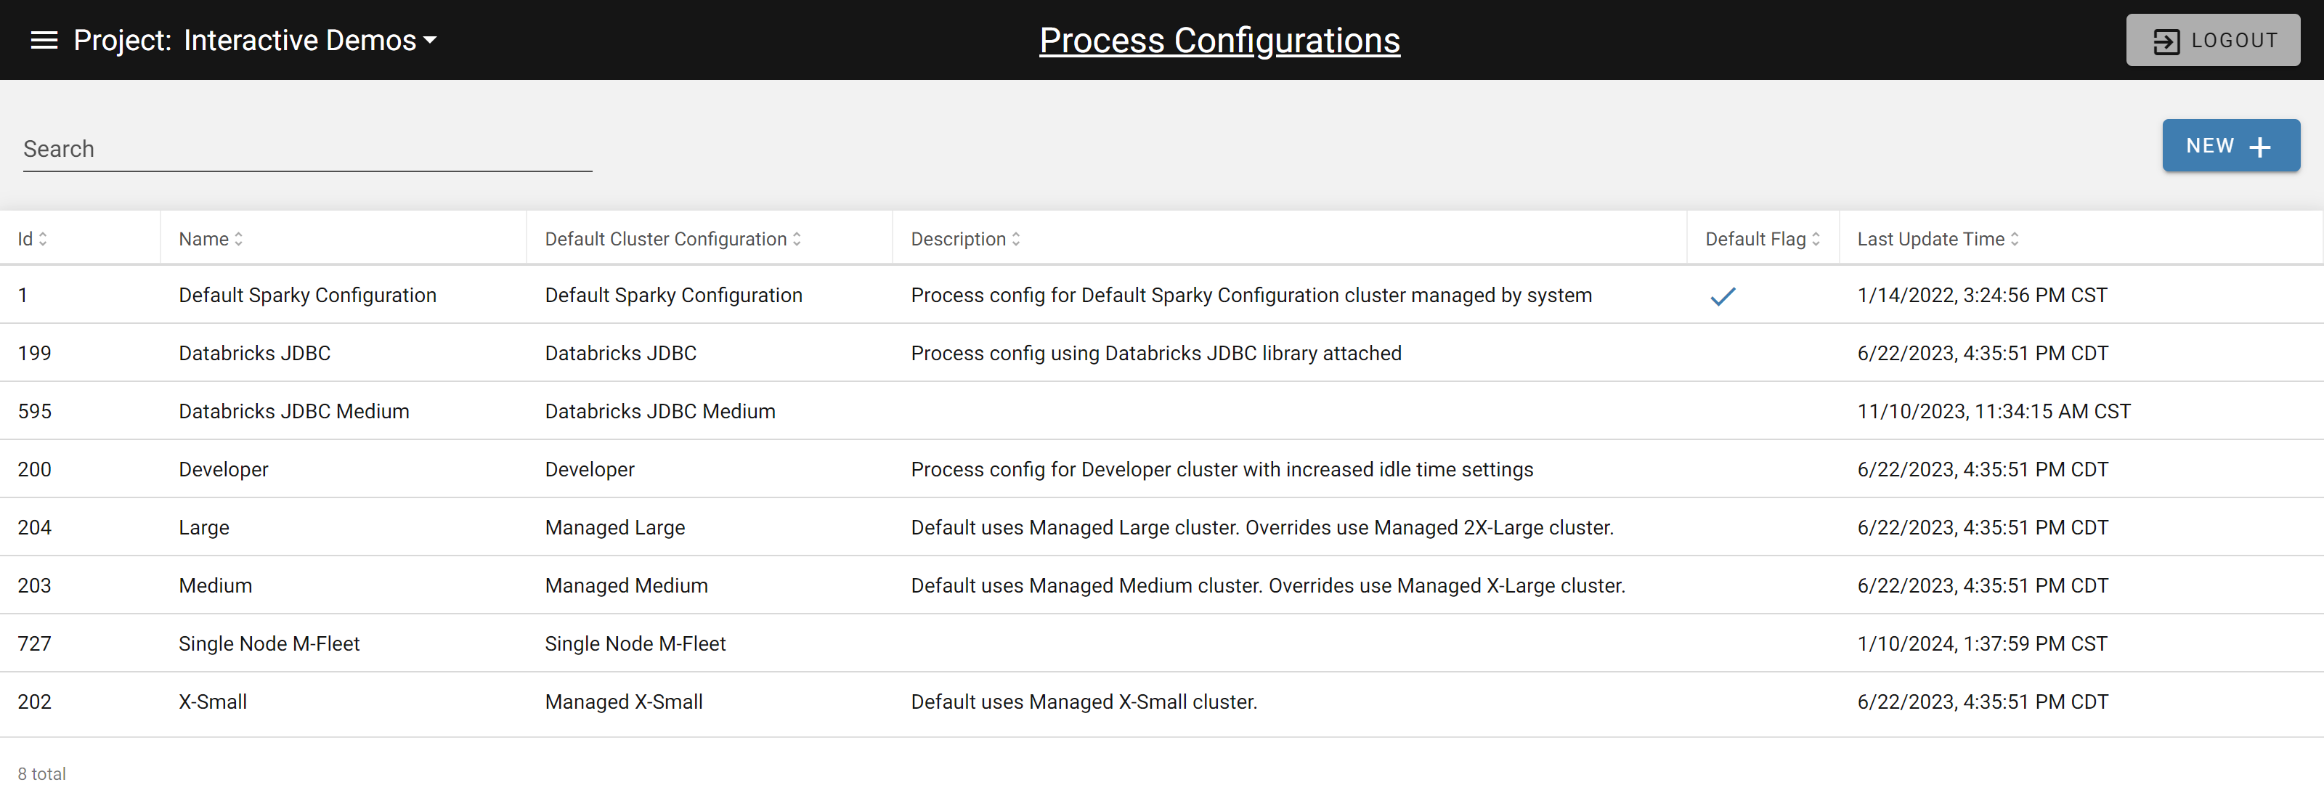
Task: Click the NEW button to add configuration
Action: pyautogui.click(x=2230, y=145)
